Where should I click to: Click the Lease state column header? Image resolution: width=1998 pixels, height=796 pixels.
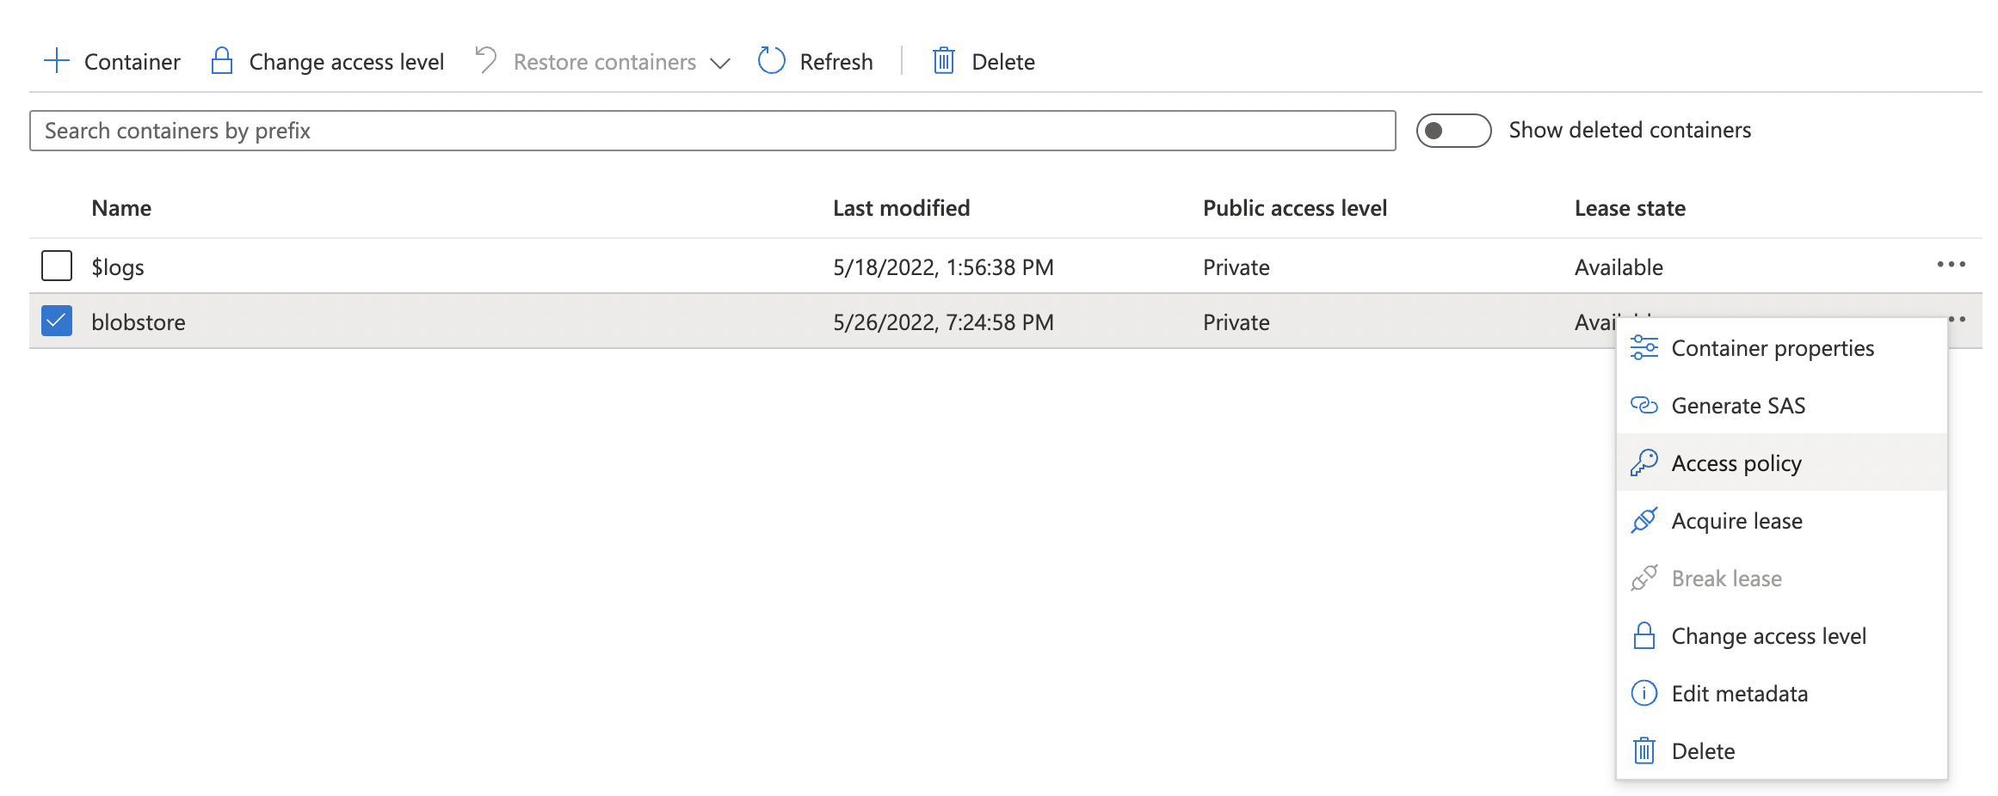(x=1630, y=208)
